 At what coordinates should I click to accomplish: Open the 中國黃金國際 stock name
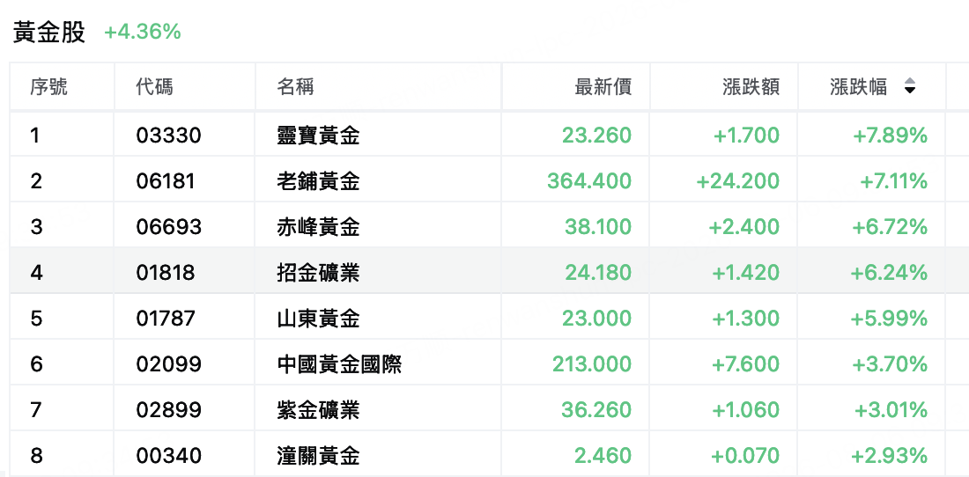[338, 363]
